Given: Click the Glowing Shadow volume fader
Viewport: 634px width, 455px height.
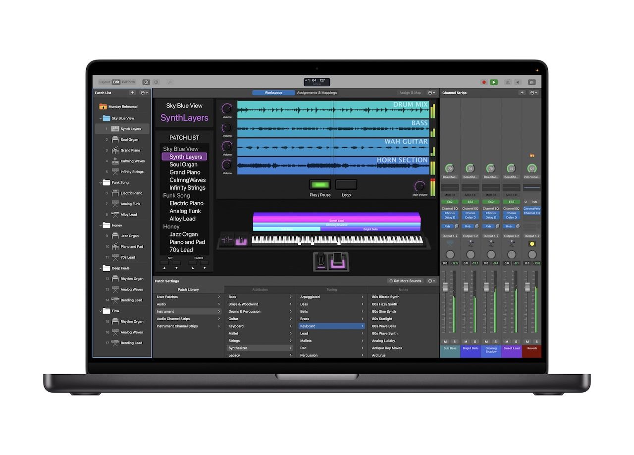Looking at the screenshot, I should [486, 287].
